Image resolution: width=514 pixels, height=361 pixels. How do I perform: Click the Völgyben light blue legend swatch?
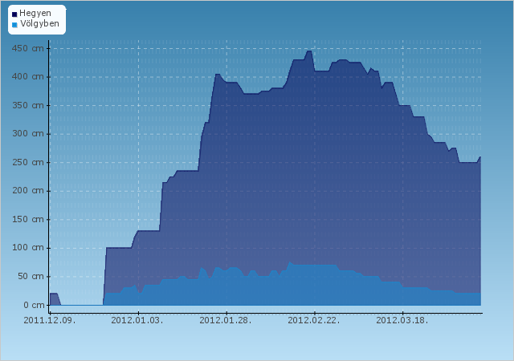point(14,25)
